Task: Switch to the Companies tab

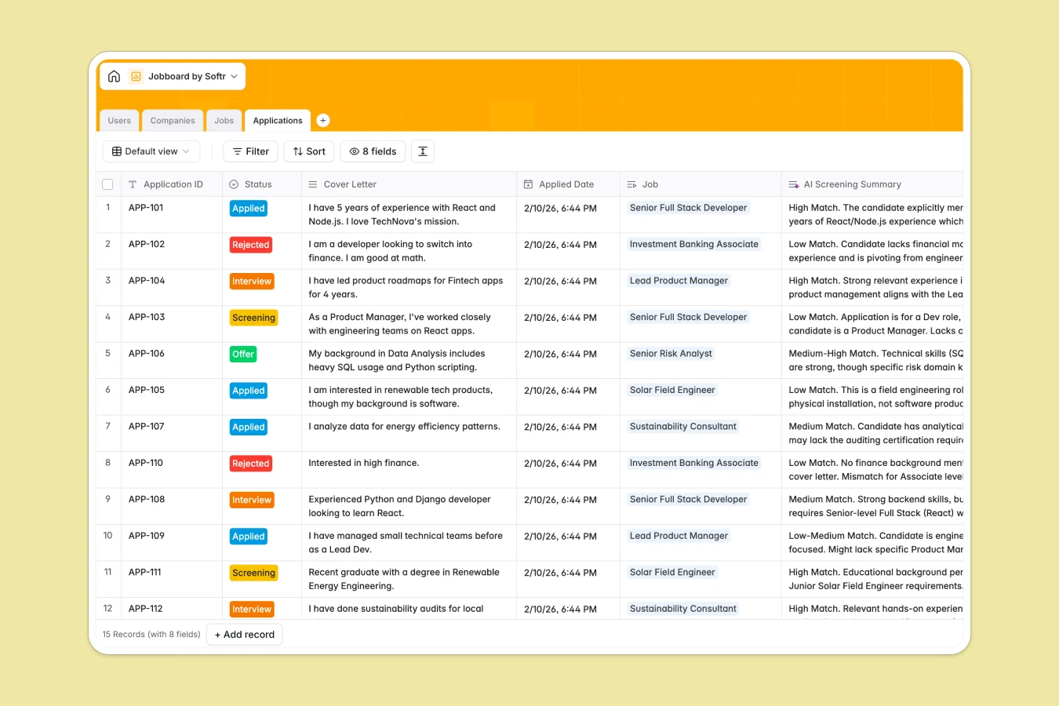Action: tap(173, 120)
